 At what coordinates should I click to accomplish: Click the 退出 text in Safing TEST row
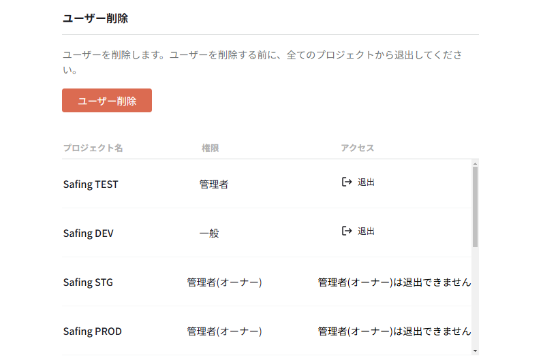point(366,182)
